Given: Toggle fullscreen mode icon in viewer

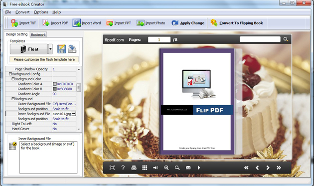Looking at the screenshot, I should 112,168.
